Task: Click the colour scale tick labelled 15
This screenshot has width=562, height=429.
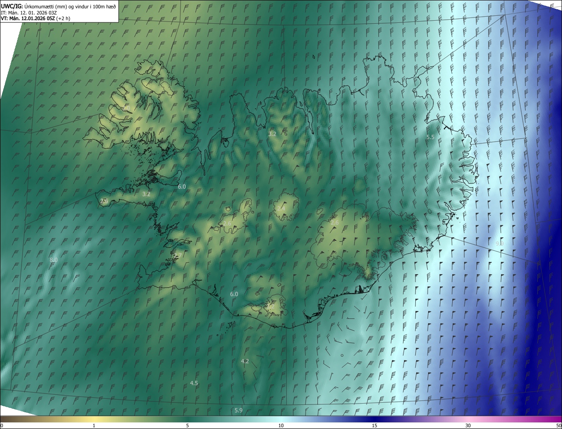Action: pos(375,426)
